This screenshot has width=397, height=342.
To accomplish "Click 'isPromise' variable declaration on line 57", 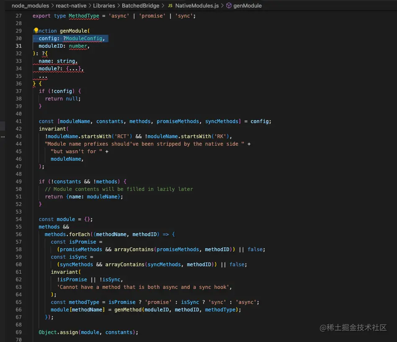I will (82, 242).
